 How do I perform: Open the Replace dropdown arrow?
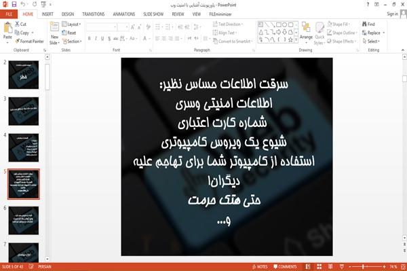pyautogui.click(x=384, y=33)
